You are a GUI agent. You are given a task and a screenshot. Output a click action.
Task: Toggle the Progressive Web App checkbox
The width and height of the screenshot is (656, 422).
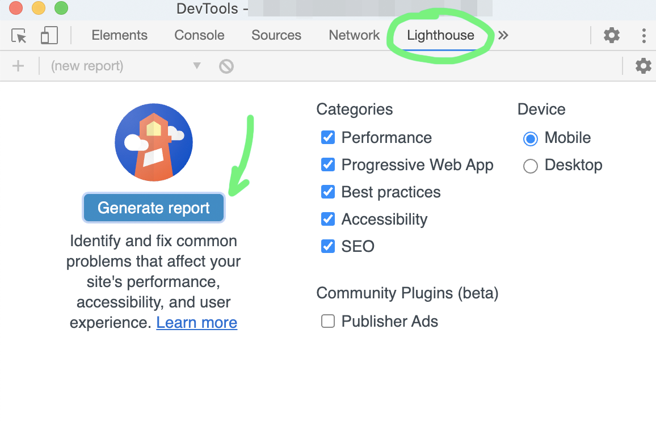click(328, 165)
